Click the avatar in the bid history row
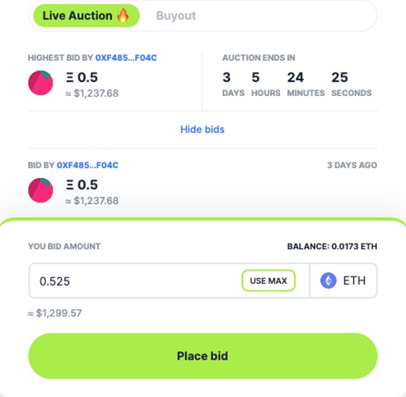This screenshot has width=406, height=397. pos(41,190)
